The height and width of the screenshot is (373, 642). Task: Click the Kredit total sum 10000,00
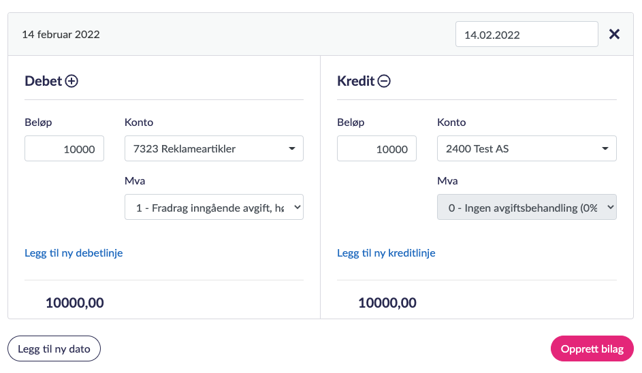tap(387, 303)
